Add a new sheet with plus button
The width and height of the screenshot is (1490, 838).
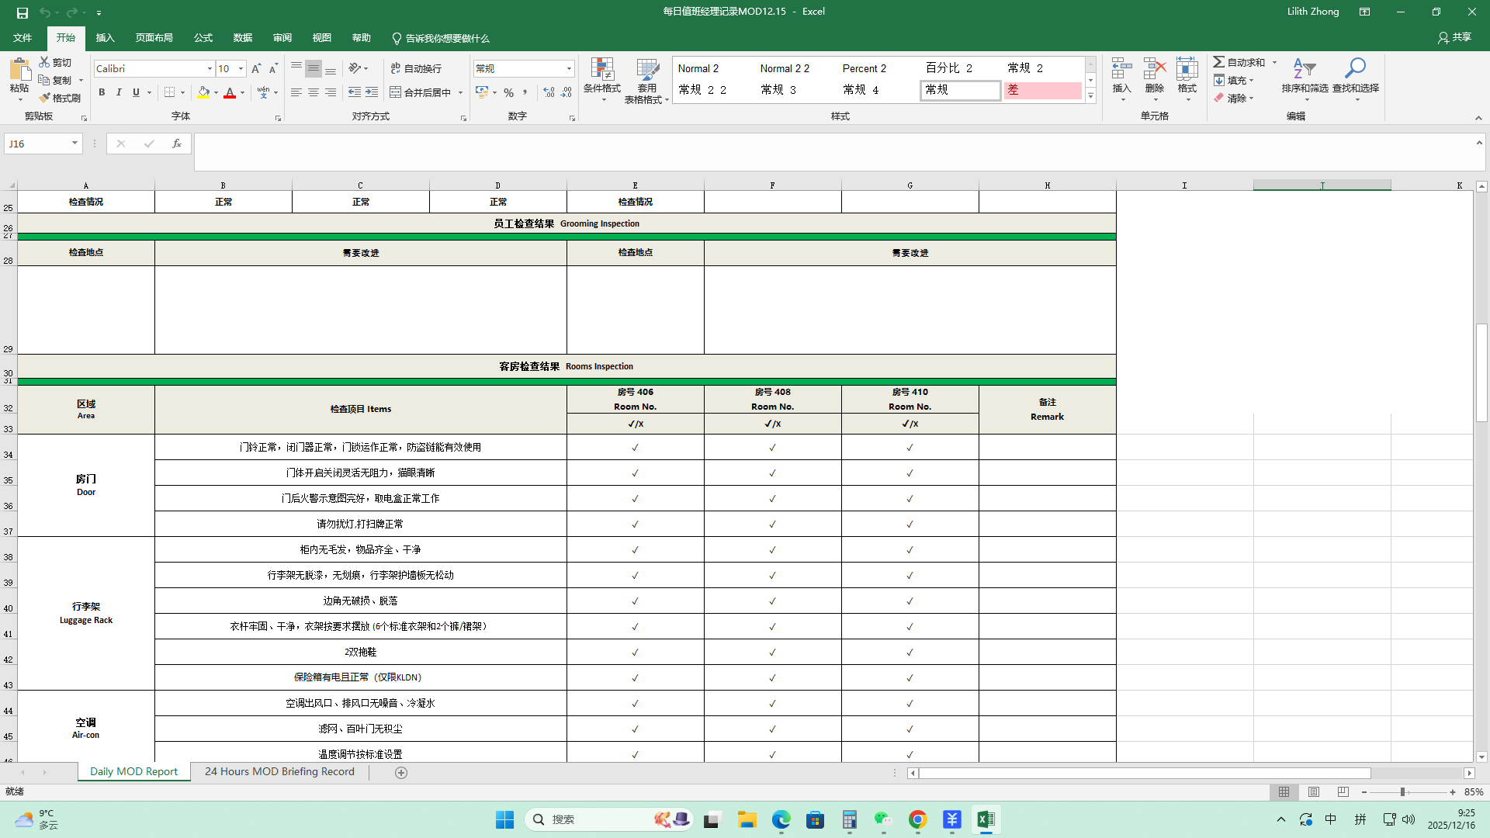tap(401, 773)
